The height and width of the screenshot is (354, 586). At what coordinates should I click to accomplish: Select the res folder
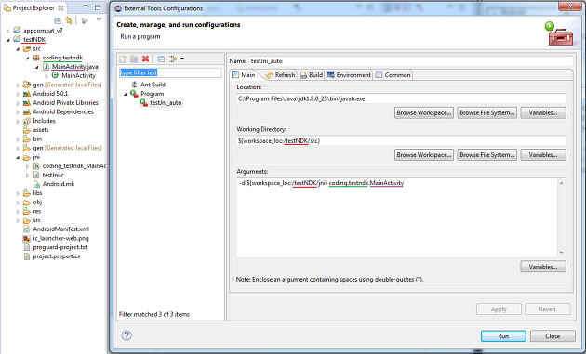pyautogui.click(x=36, y=211)
